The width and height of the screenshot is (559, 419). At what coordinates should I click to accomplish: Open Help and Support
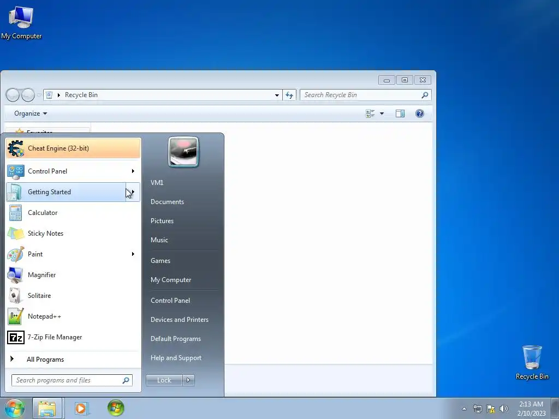pyautogui.click(x=176, y=358)
